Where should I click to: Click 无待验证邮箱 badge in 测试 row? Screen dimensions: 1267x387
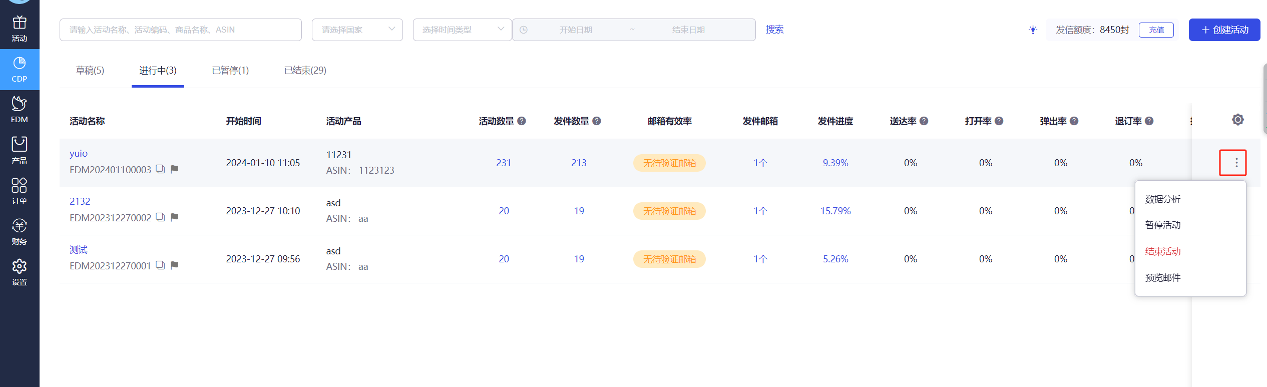[669, 259]
